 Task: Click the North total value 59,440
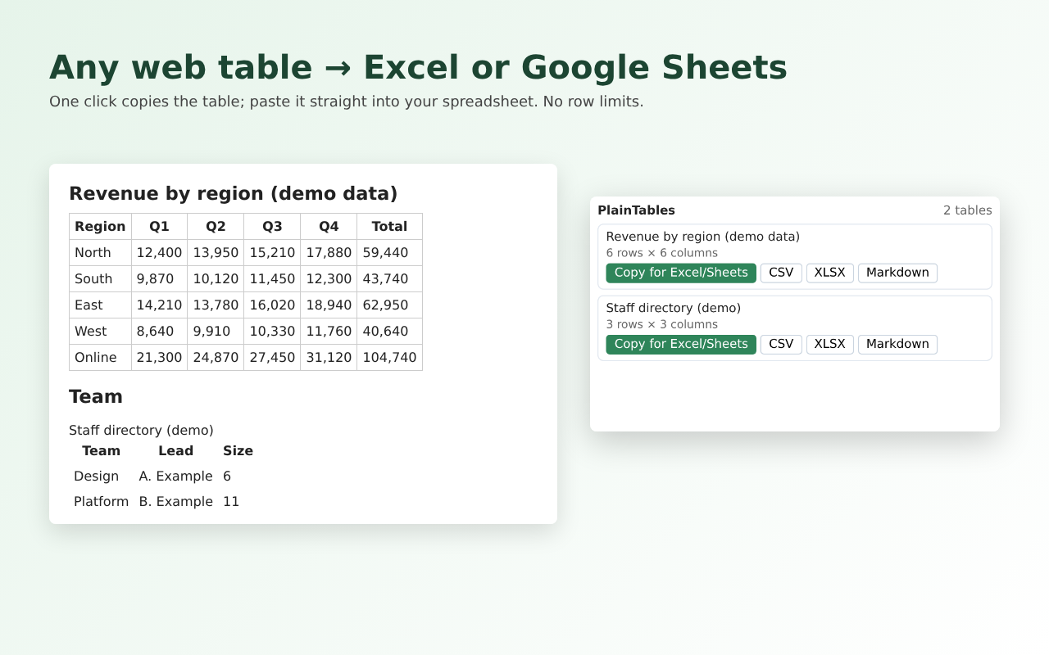[x=389, y=253]
